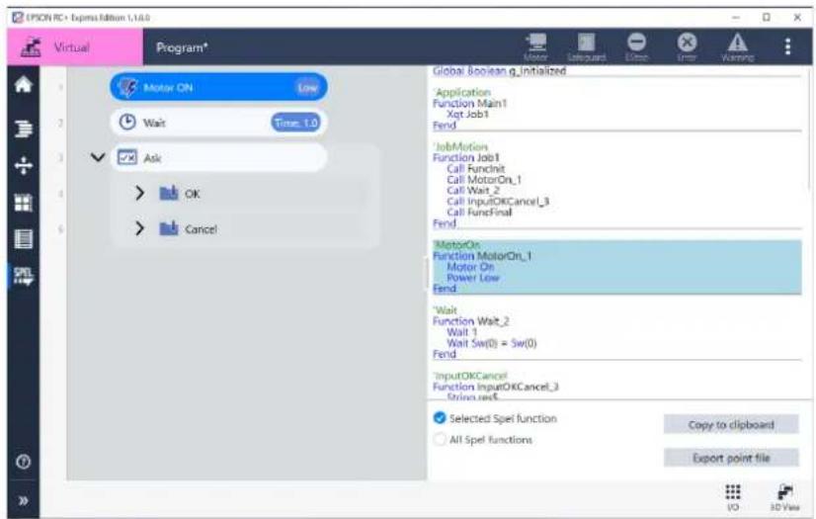This screenshot has width=816, height=519.
Task: Click the Cancel branch folder icon
Action: point(169,228)
